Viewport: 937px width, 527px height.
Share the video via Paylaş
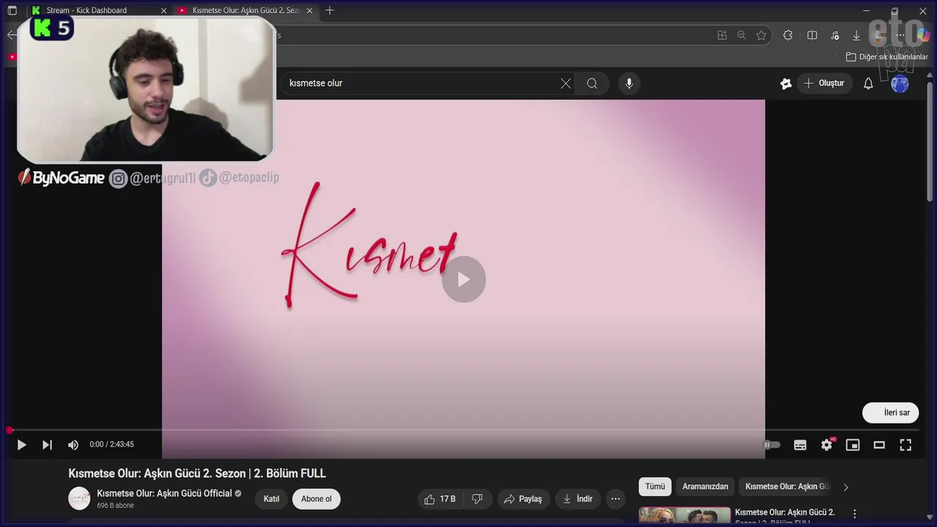(523, 499)
